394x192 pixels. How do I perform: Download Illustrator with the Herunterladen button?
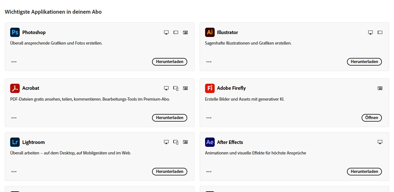tap(364, 62)
